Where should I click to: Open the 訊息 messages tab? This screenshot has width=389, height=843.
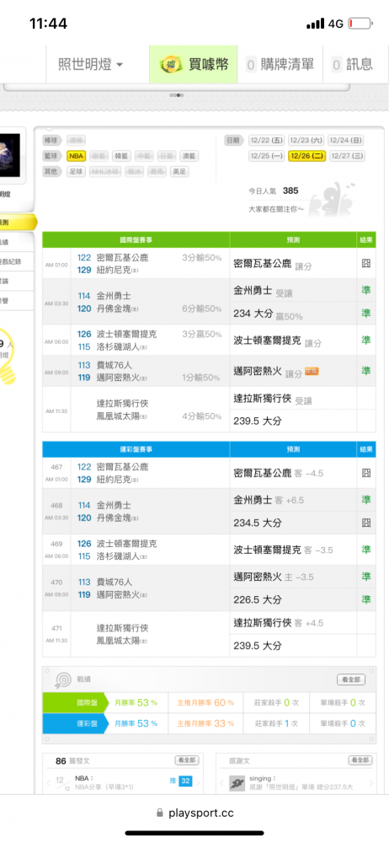(353, 65)
